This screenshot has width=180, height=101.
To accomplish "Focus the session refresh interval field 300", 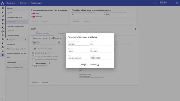I will [87, 14].
